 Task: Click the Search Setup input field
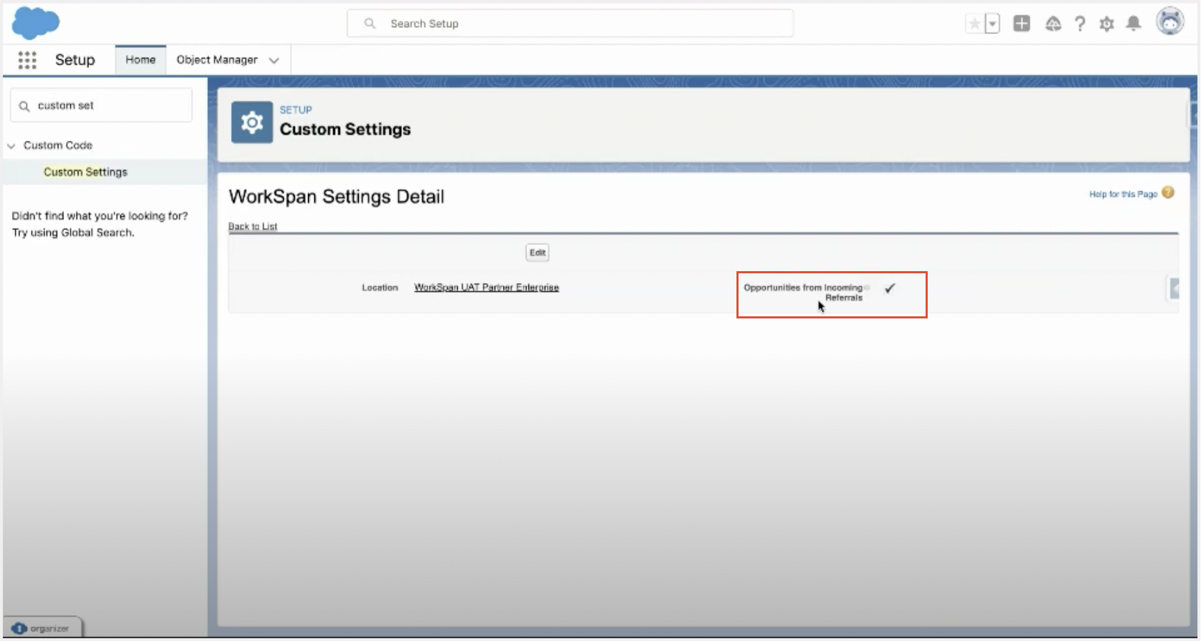570,24
